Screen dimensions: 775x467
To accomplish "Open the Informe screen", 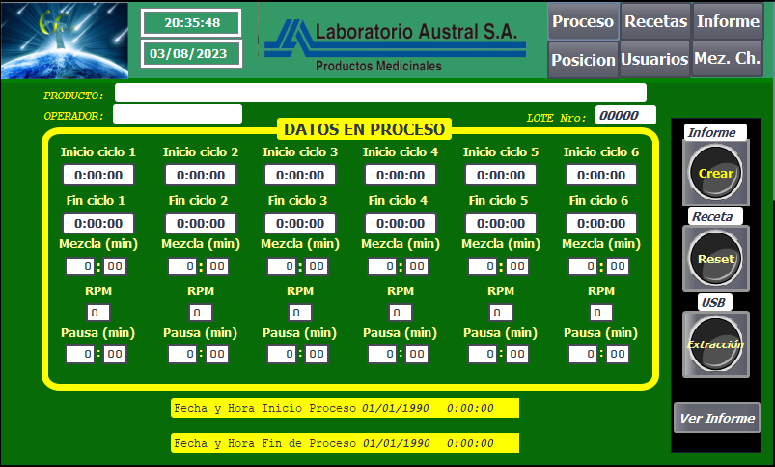I will [x=728, y=21].
